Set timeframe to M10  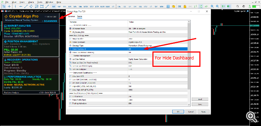click(x=86, y=7)
